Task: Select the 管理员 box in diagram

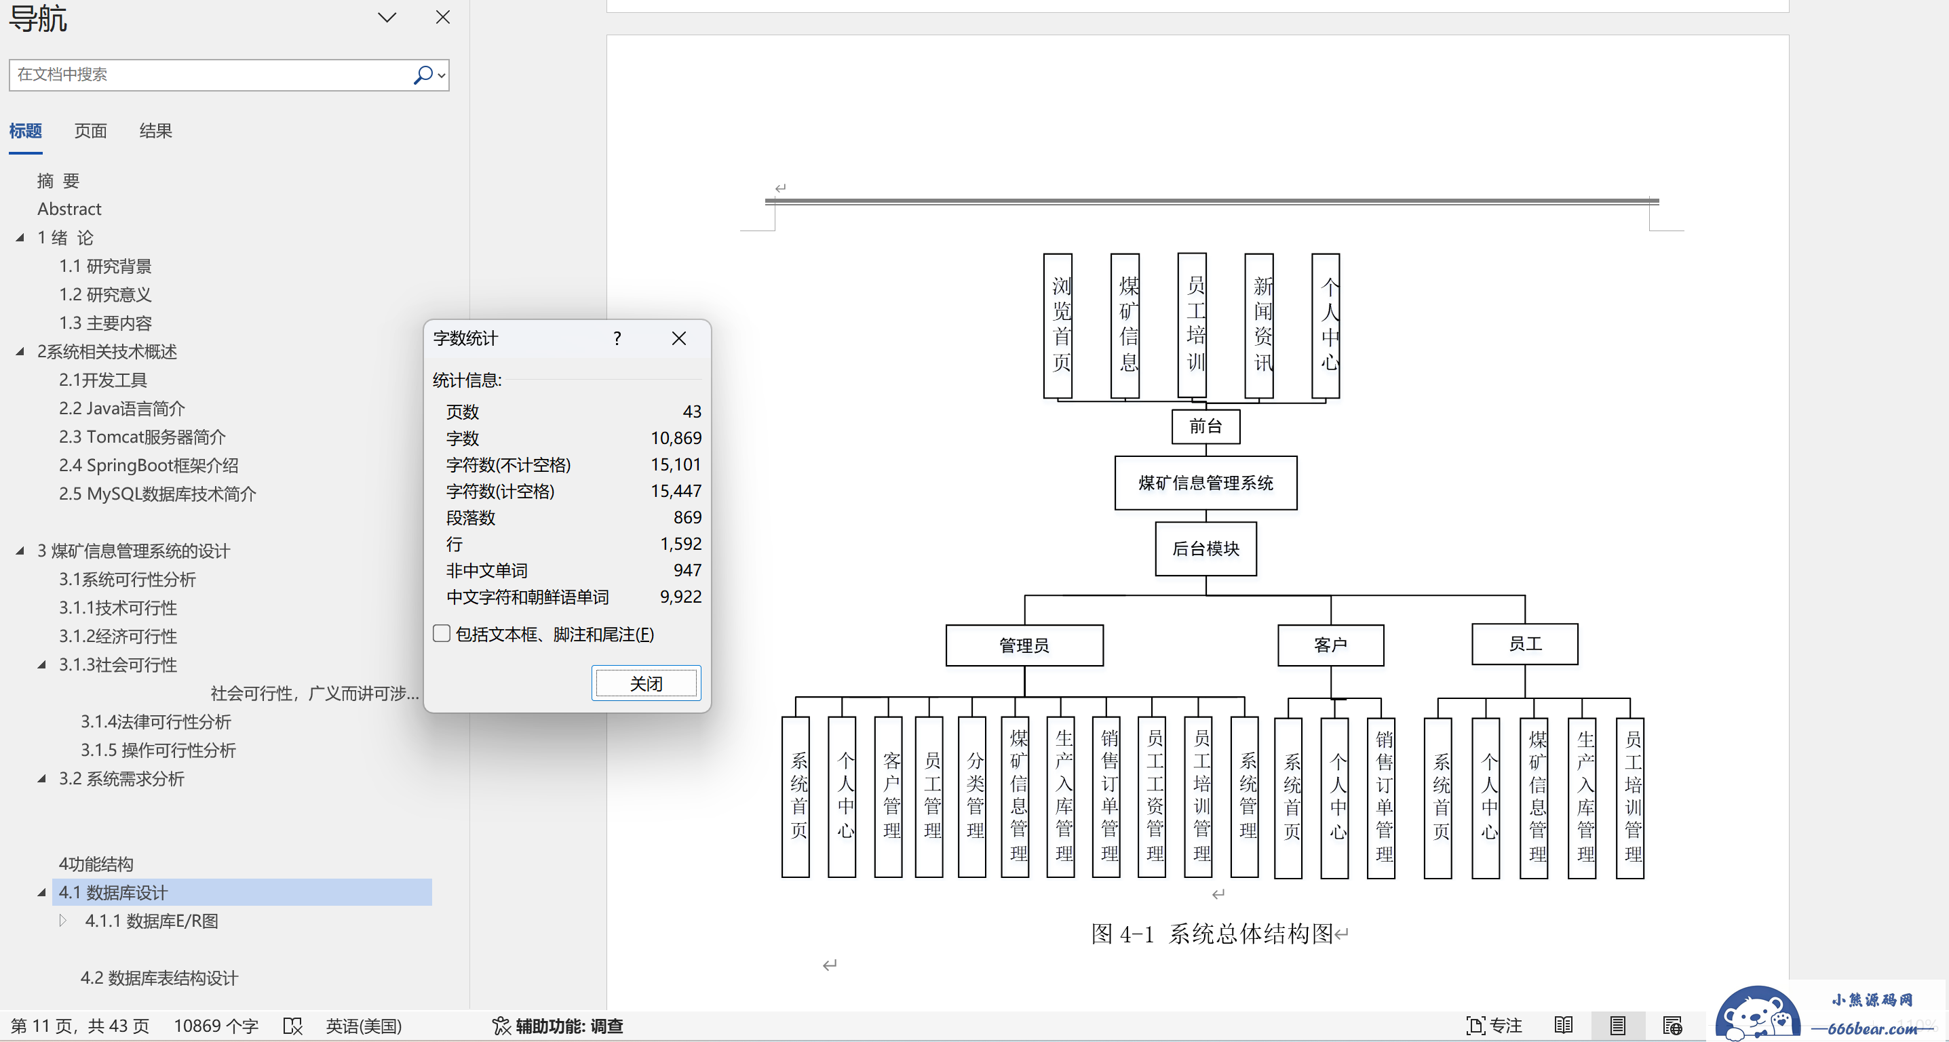Action: coord(1024,645)
